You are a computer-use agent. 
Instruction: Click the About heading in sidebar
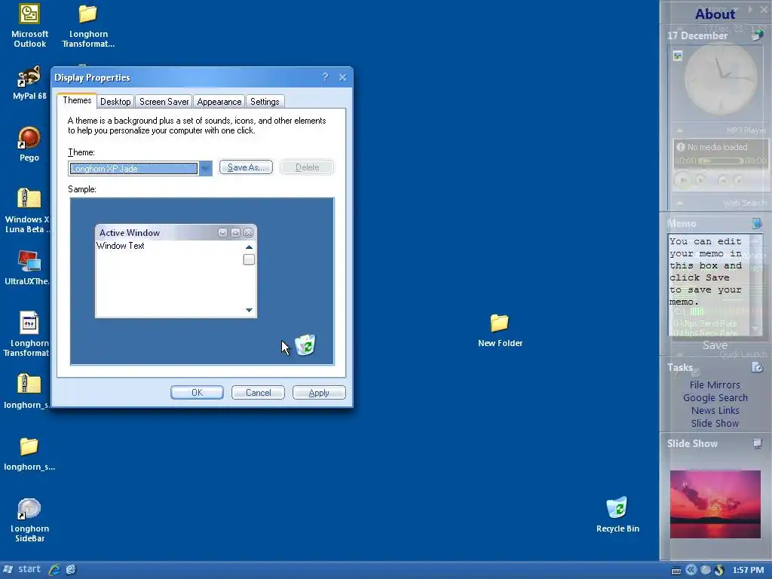[715, 14]
